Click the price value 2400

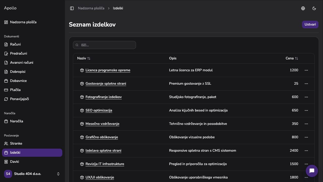(x=294, y=151)
